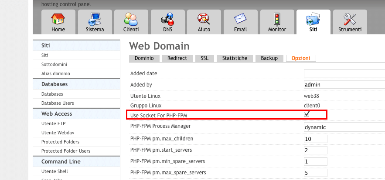Click the pm.max_children input field
Viewport: 385px width, 180px height.
(316, 139)
